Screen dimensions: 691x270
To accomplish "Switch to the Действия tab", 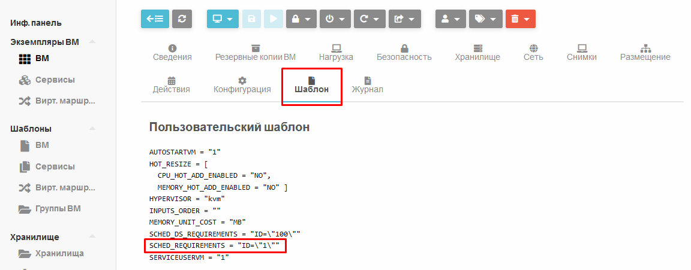I will pyautogui.click(x=172, y=85).
